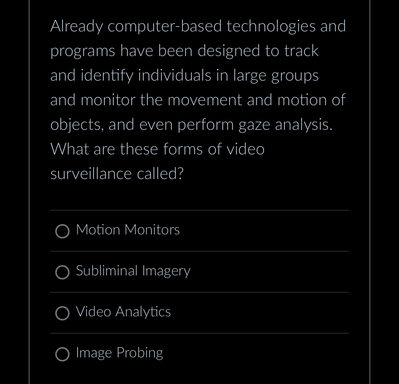The image size is (399, 384).
Task: Click the last answer row
Action: tap(199, 354)
